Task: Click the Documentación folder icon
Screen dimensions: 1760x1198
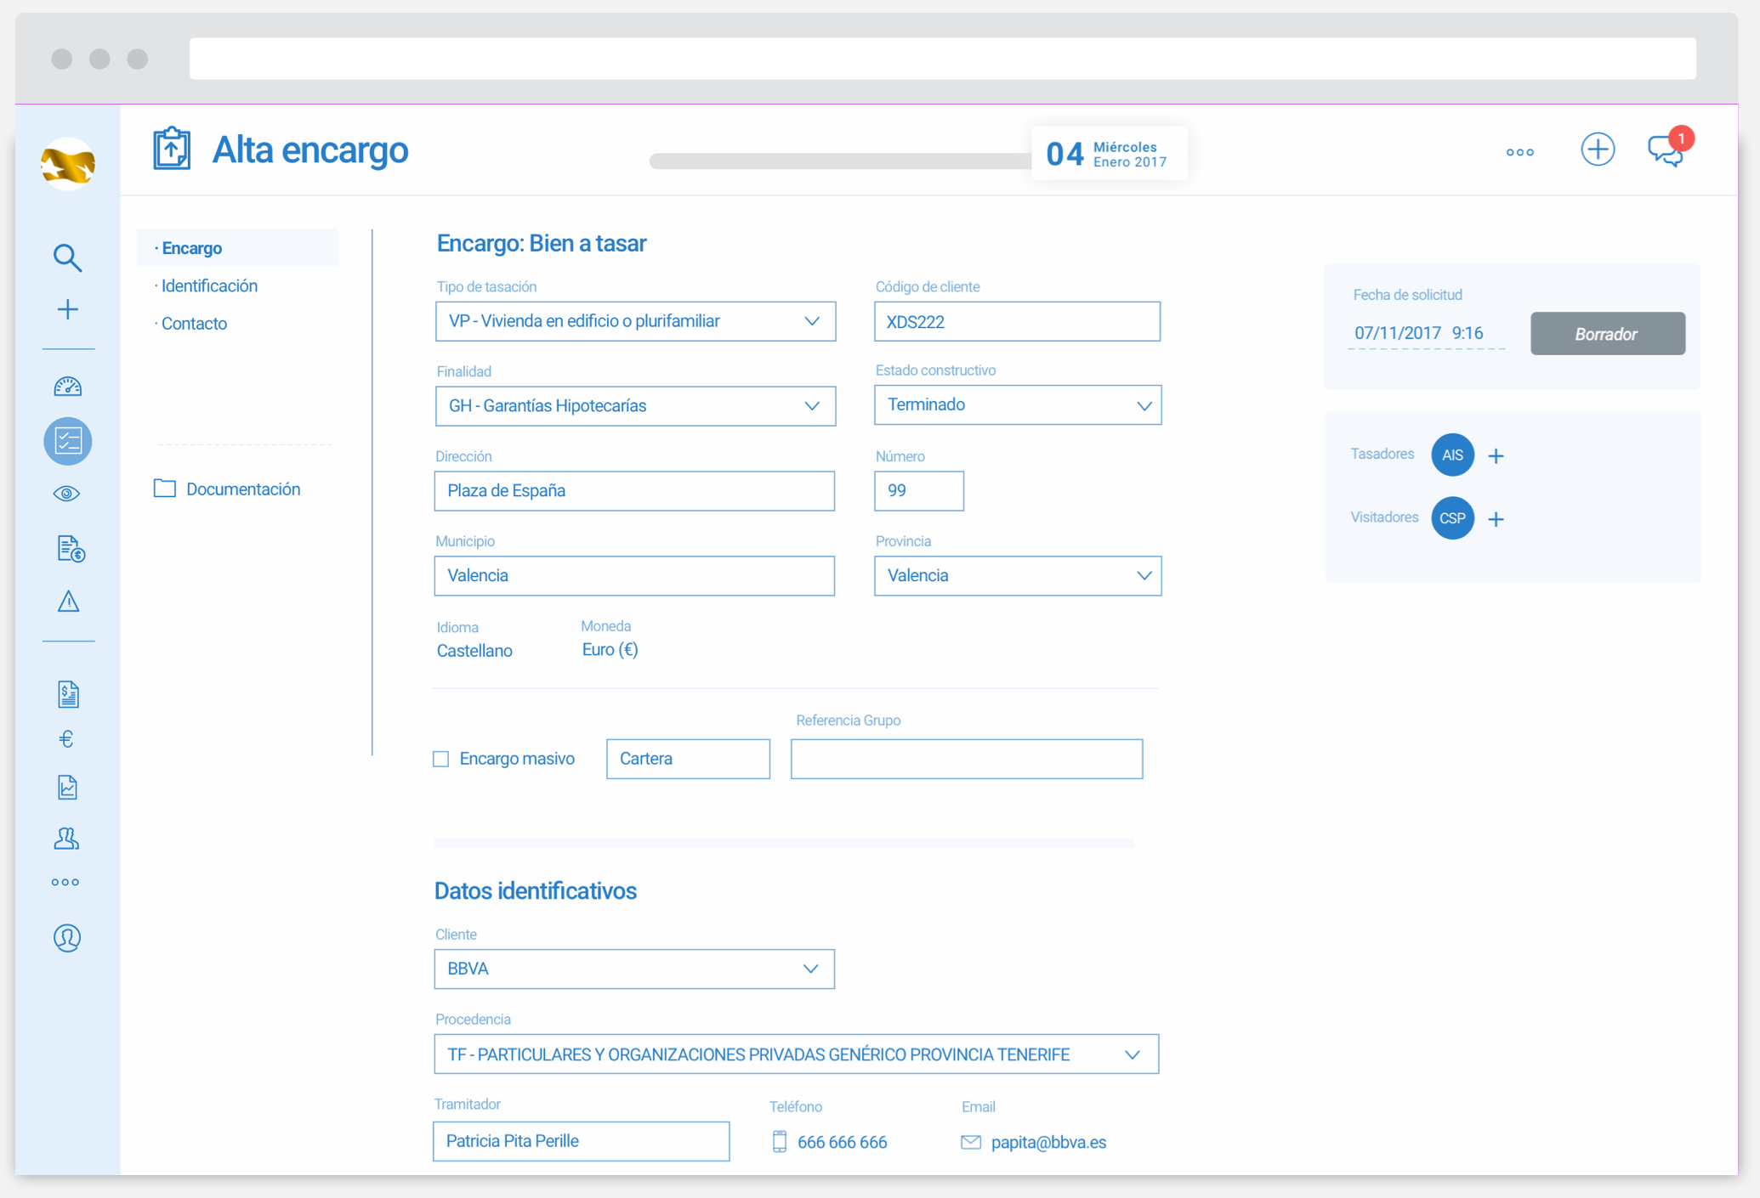Action: tap(165, 489)
